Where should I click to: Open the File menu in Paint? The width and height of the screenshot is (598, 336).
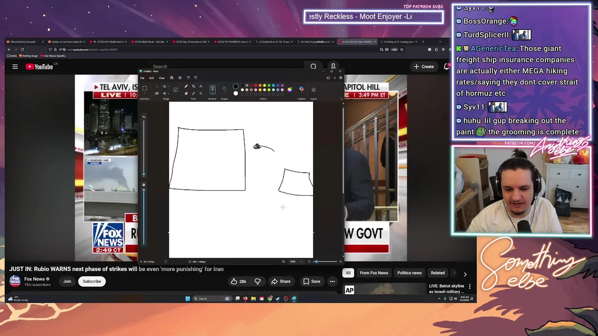[x=142, y=78]
